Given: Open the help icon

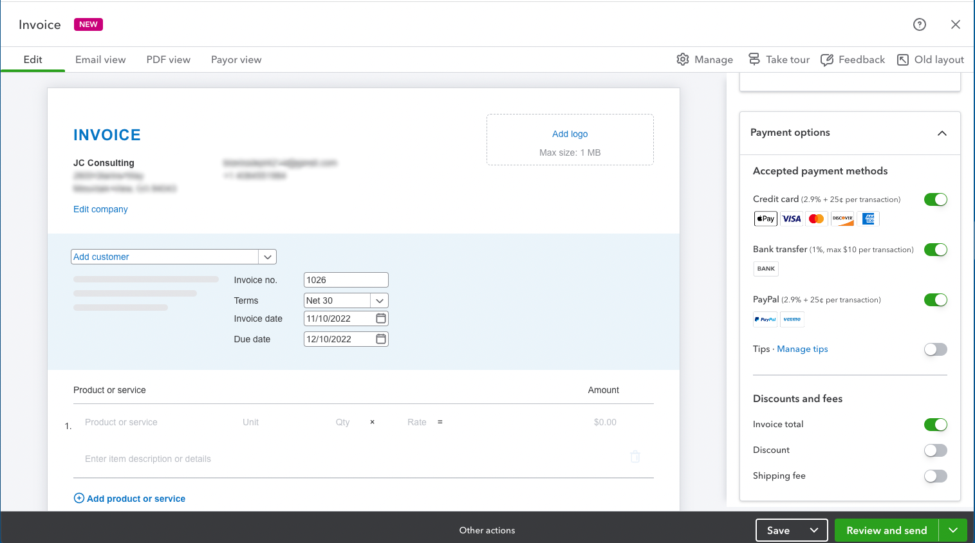Looking at the screenshot, I should coord(919,24).
